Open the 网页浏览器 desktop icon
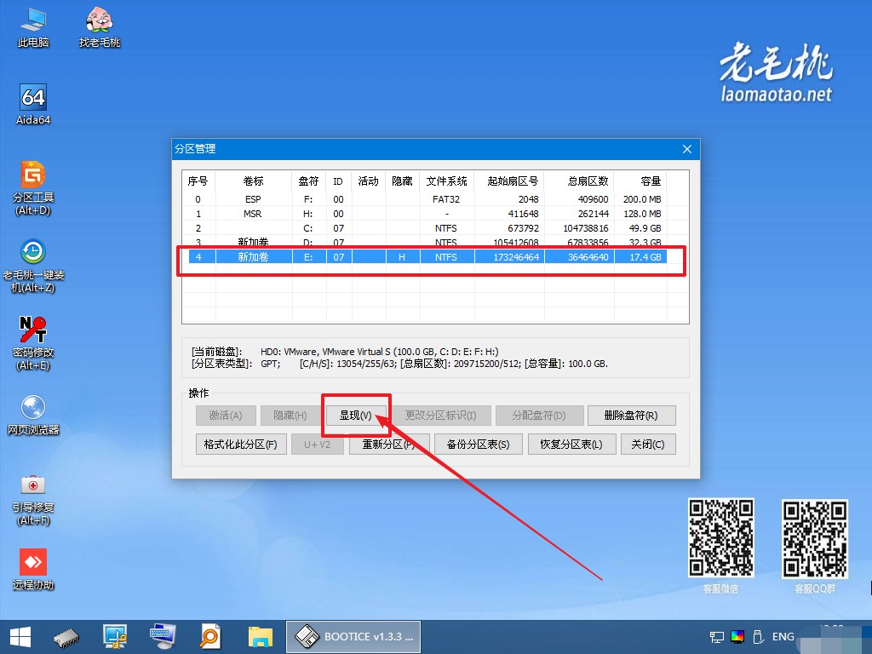This screenshot has height=654, width=872. point(33,415)
